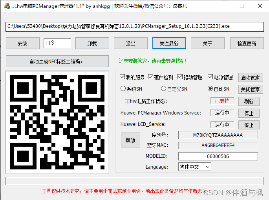The width and height of the screenshot is (269, 200).
Task: Click the installer file path field
Action: point(135,27)
